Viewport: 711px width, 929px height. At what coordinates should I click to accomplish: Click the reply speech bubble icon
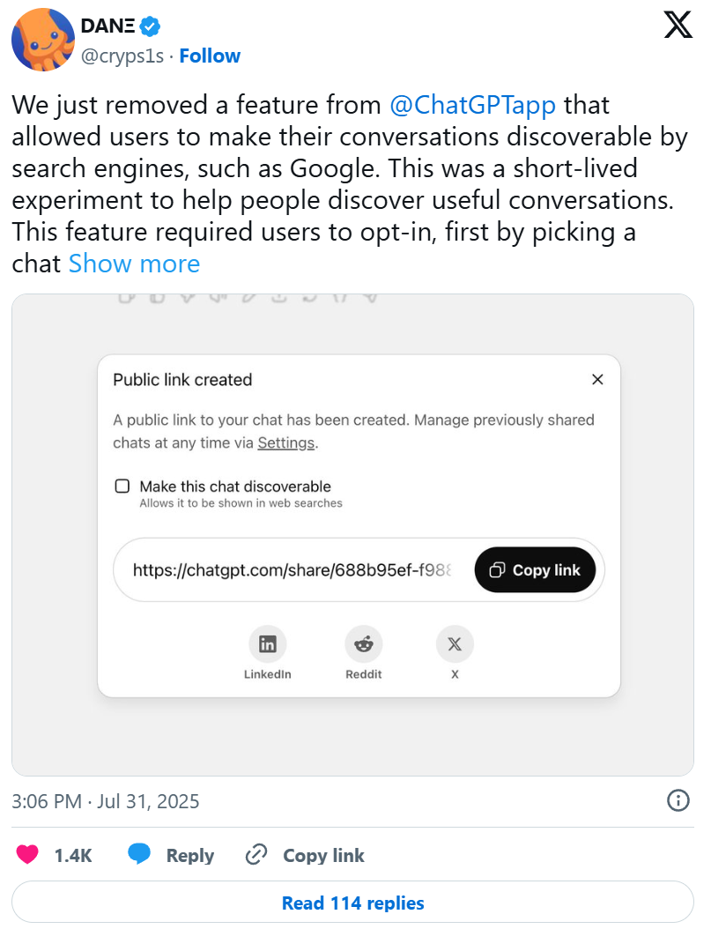click(x=141, y=855)
